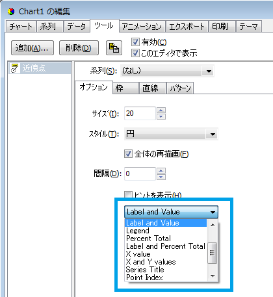Choose Percent Total from the list

click(x=149, y=239)
